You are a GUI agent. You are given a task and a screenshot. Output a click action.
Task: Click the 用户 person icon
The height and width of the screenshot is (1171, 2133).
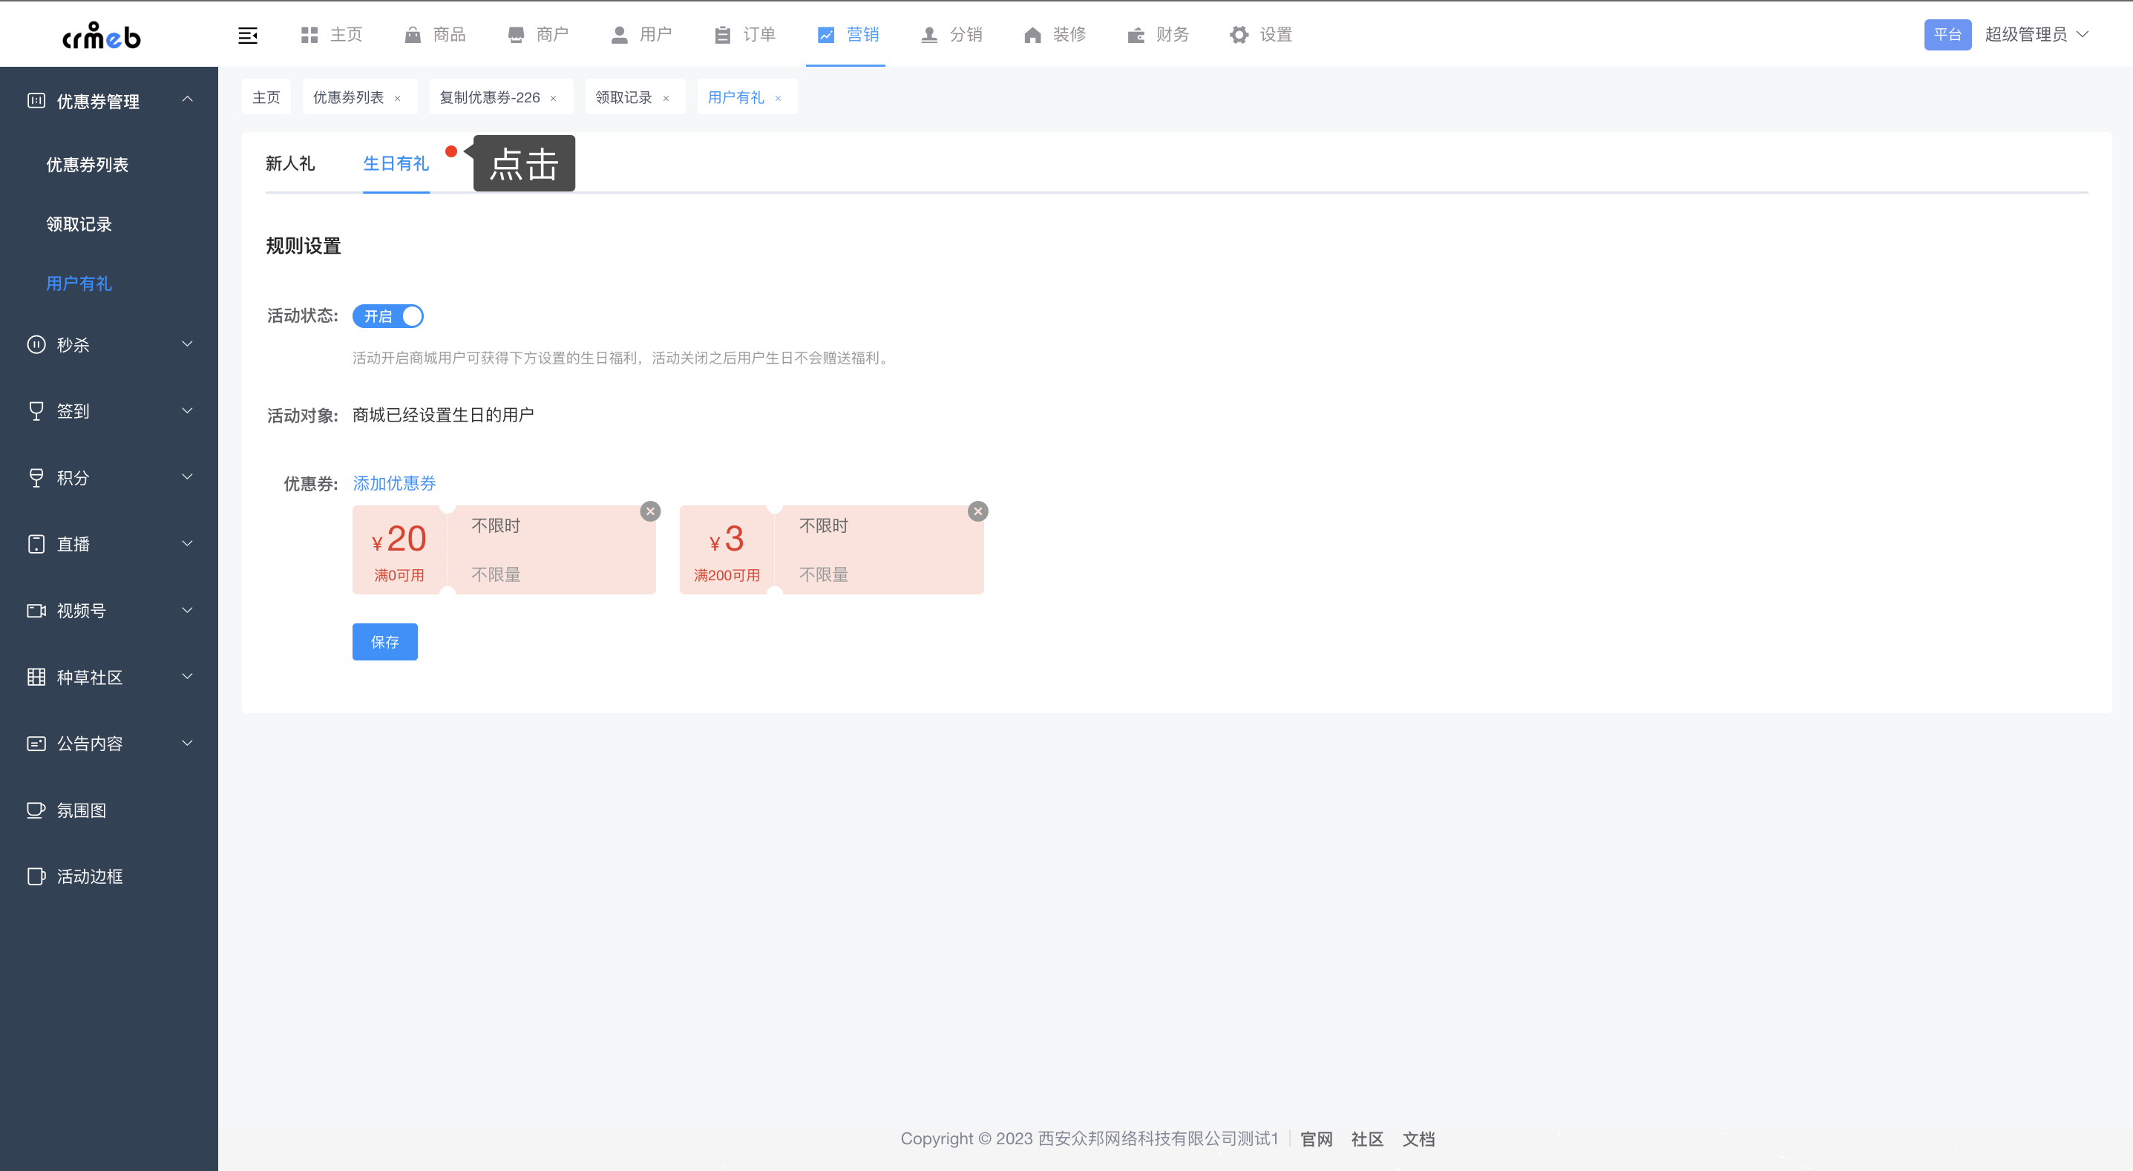tap(620, 35)
